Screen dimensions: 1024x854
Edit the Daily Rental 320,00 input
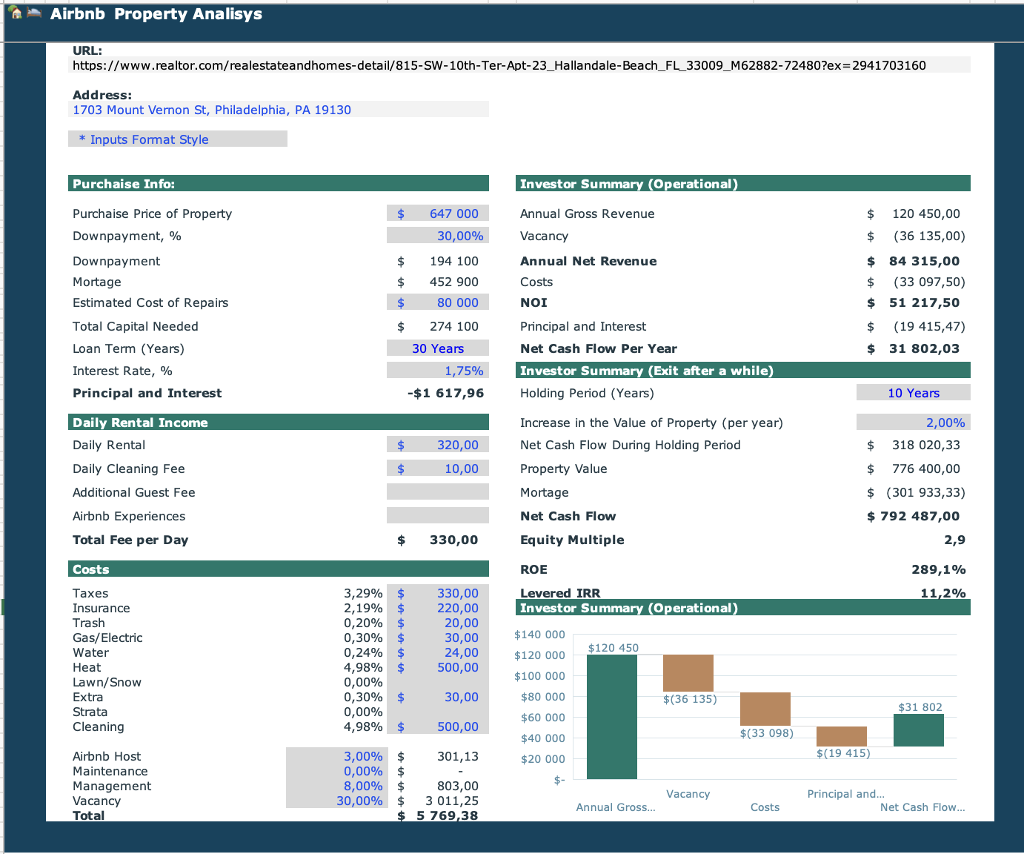tap(438, 445)
